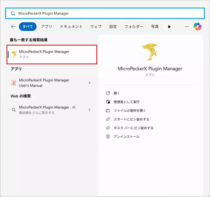Click the trash icon for uninstall

[108, 136]
